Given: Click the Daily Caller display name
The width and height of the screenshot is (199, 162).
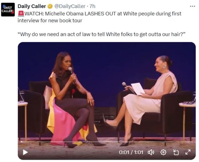Looking at the screenshot, I should pos(32,6).
